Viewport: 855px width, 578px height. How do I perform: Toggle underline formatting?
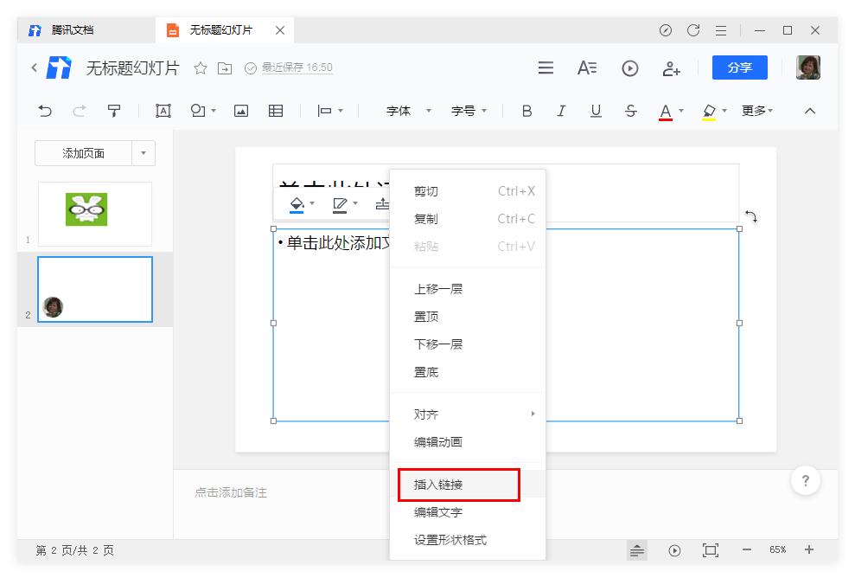tap(596, 111)
